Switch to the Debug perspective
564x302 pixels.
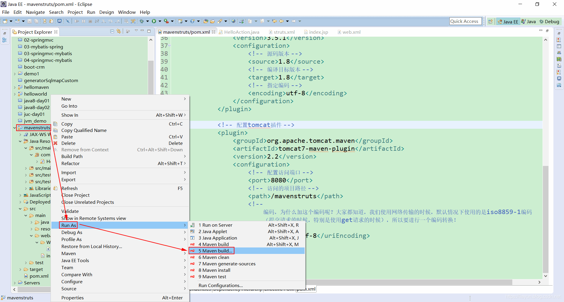click(x=549, y=21)
